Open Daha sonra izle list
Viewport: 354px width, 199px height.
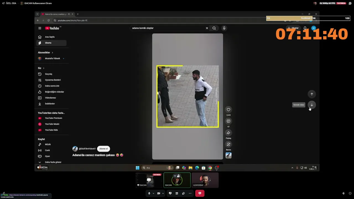51,86
